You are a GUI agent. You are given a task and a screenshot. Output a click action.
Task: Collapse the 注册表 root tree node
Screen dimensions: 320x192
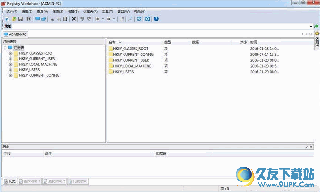pos(5,48)
